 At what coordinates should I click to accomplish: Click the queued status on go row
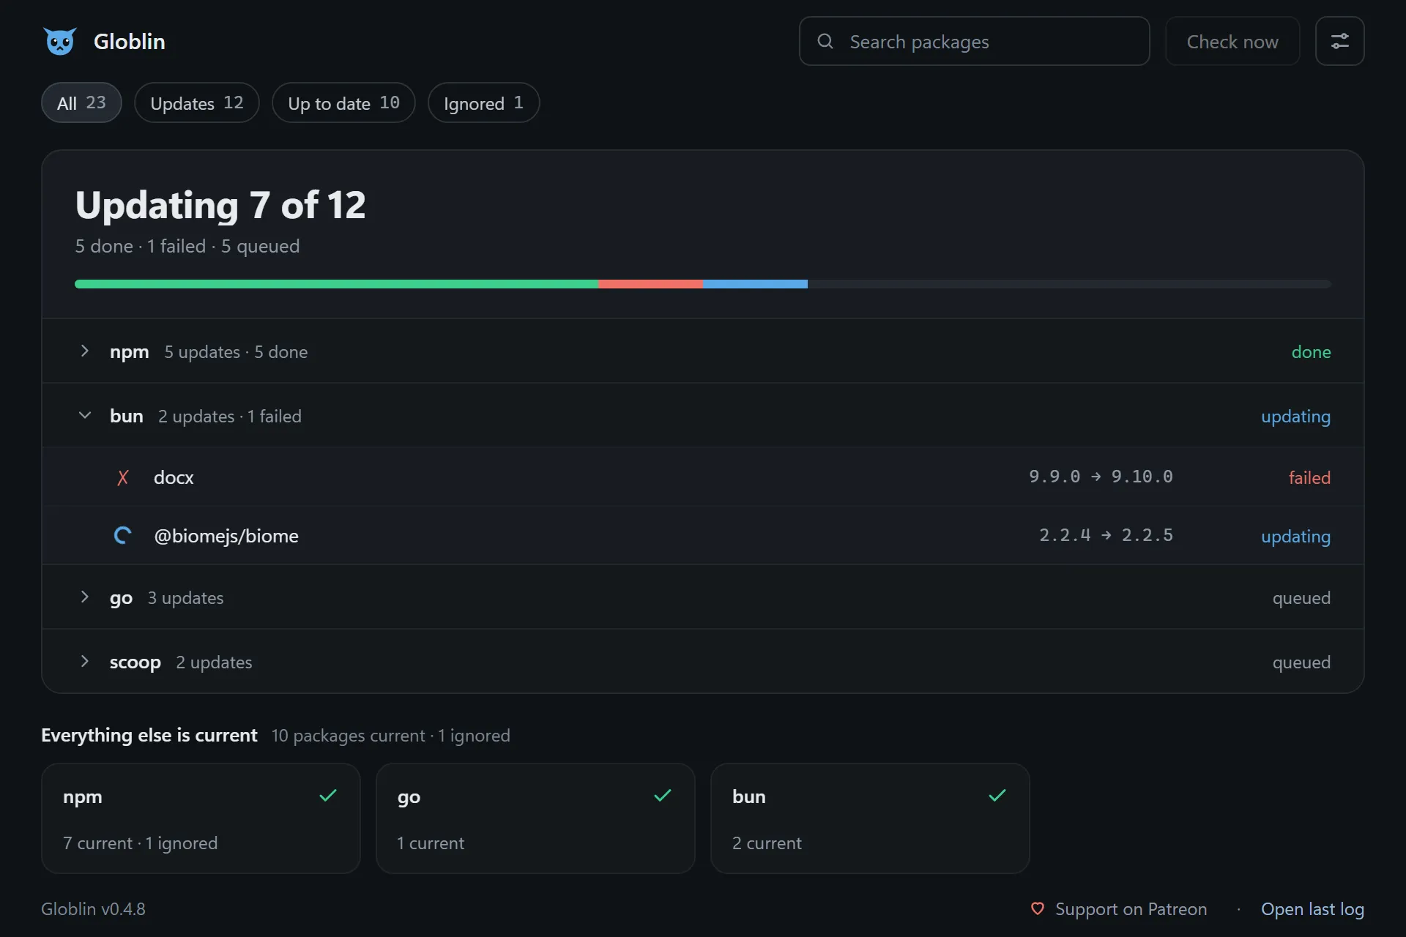(1301, 597)
